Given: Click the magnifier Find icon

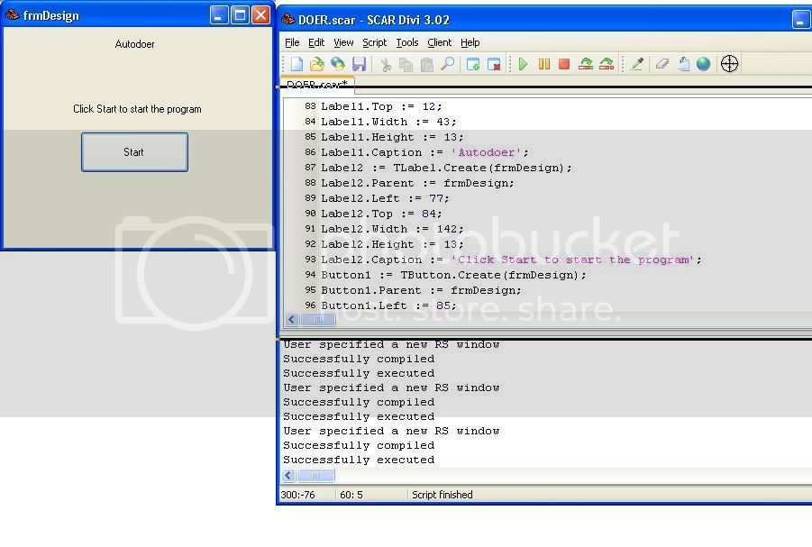Looking at the screenshot, I should tap(447, 64).
